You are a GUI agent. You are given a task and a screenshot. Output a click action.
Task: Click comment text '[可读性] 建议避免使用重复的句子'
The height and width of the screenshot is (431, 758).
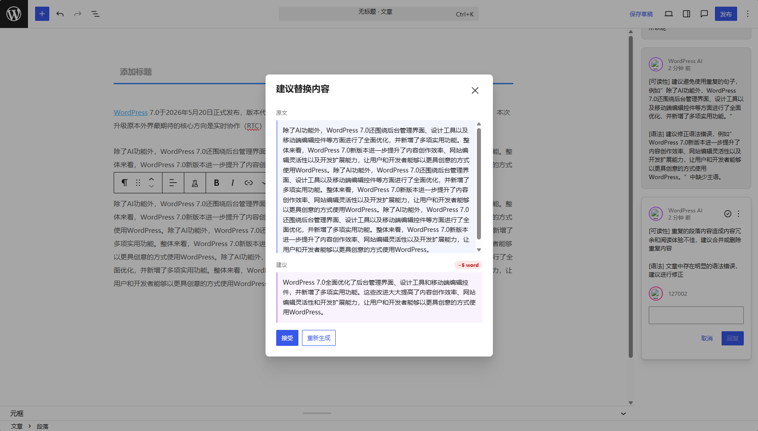tap(696, 99)
